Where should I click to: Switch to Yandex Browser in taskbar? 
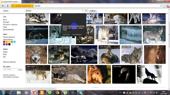pos(34,93)
